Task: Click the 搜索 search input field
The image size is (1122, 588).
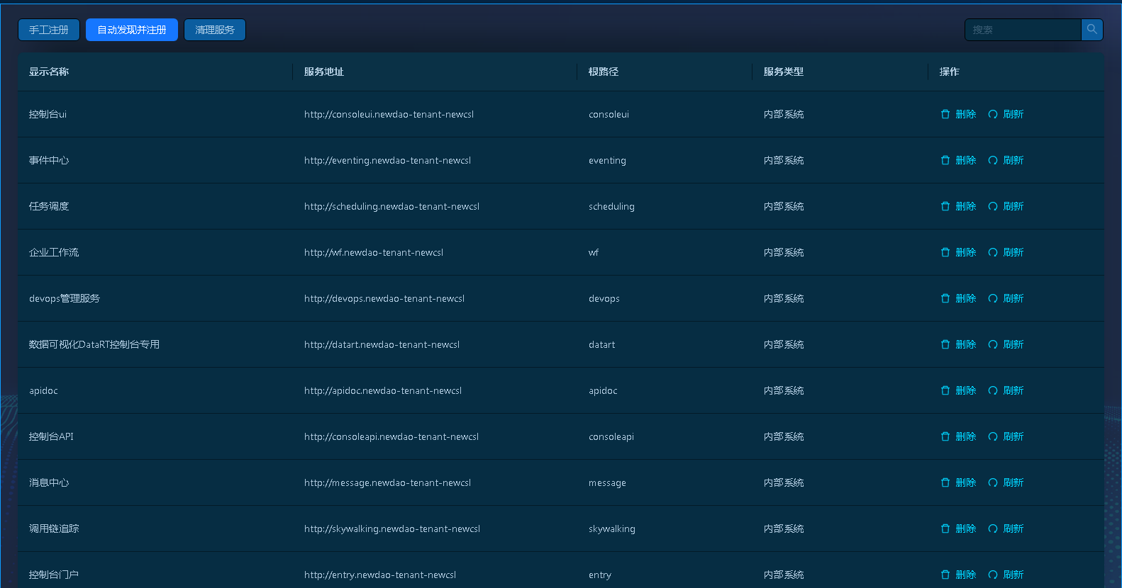Action: click(1023, 30)
